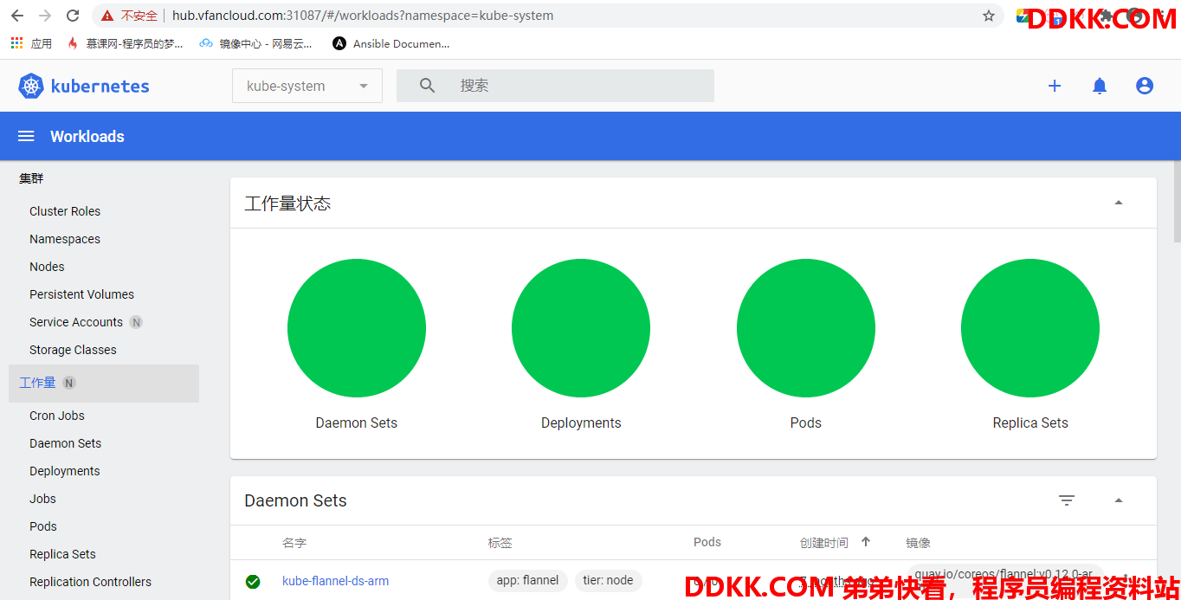Toggle the hamburger navigation menu
Screen dimensions: 1181x600
pos(26,136)
